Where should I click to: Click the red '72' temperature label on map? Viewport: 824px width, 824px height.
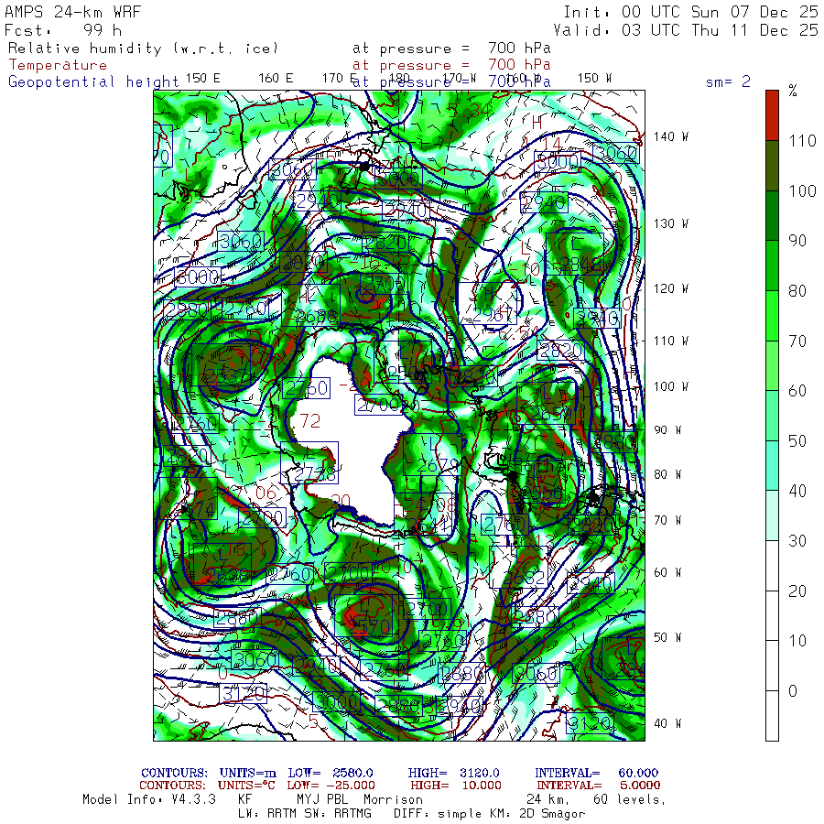click(x=310, y=421)
